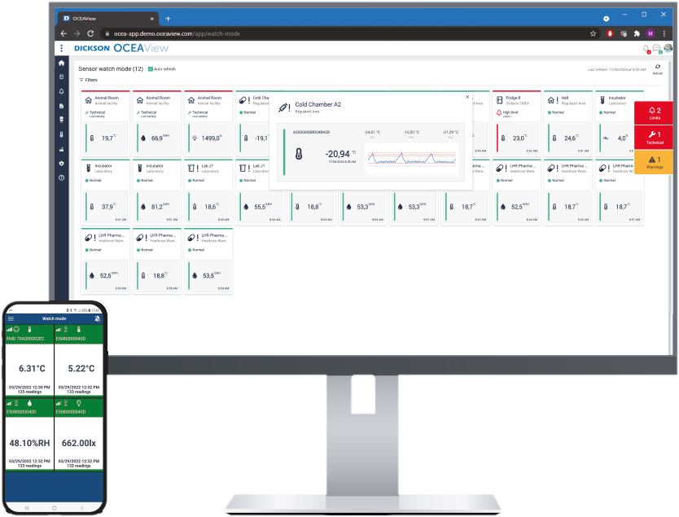The width and height of the screenshot is (679, 517).
Task: Click the Fridge B fridge icon
Action: [499, 99]
